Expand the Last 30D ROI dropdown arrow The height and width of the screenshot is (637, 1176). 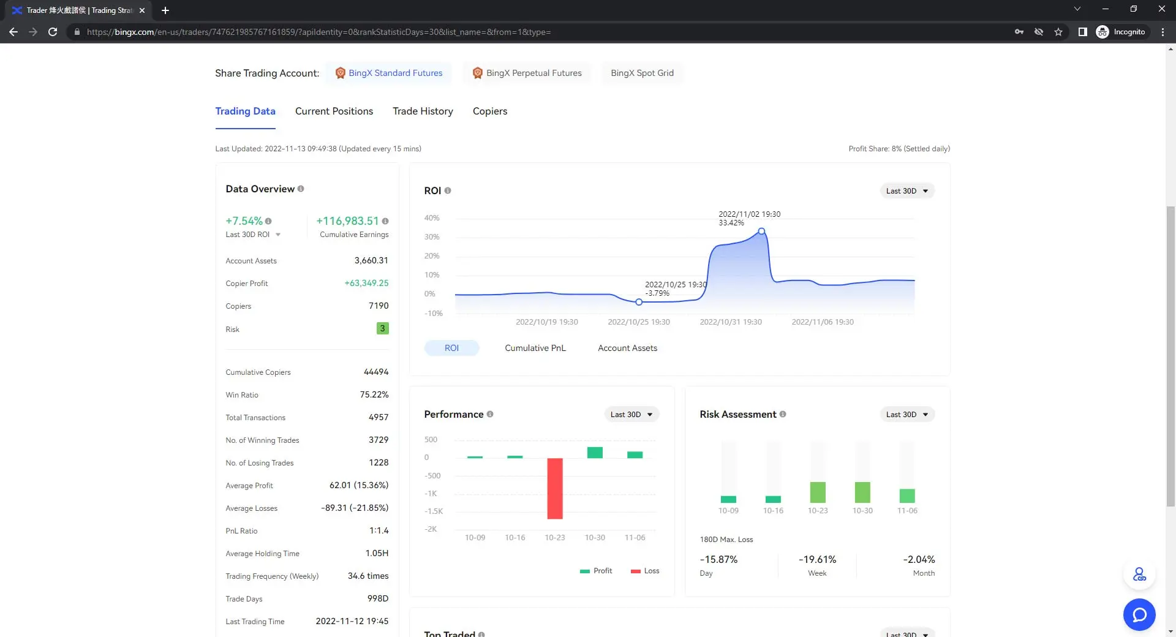[277, 235]
